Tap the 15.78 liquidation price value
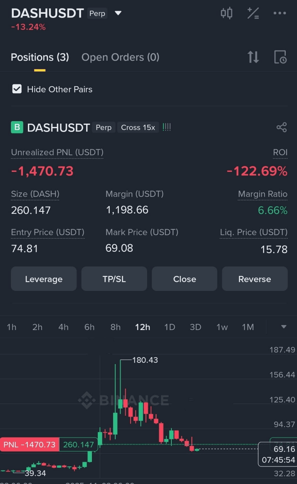This screenshot has height=484, width=297. pyautogui.click(x=274, y=249)
